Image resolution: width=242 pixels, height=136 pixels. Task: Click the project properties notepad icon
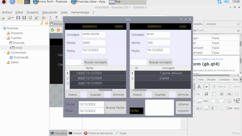click(30, 18)
